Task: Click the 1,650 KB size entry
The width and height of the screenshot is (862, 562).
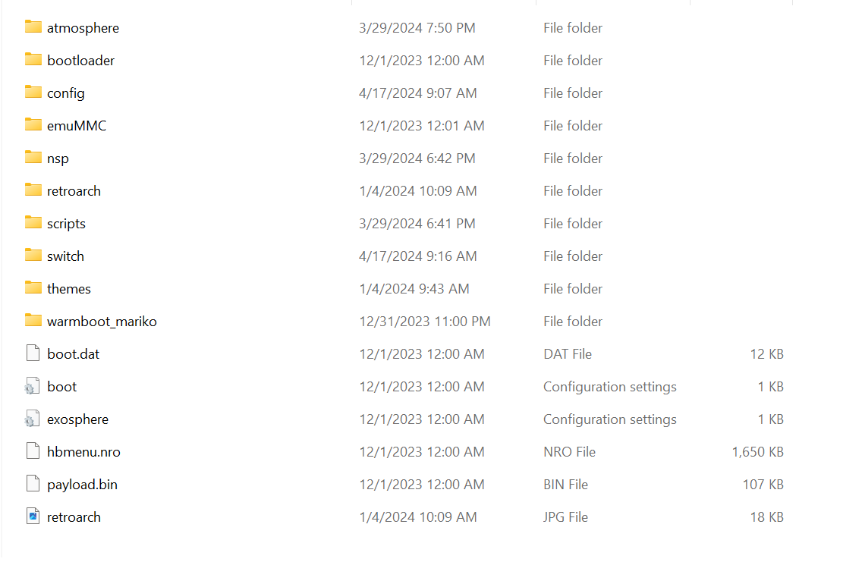Action: point(757,451)
